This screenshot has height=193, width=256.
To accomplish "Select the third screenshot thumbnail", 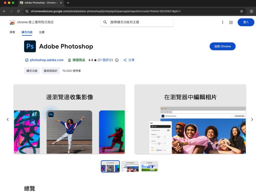I will [149, 166].
